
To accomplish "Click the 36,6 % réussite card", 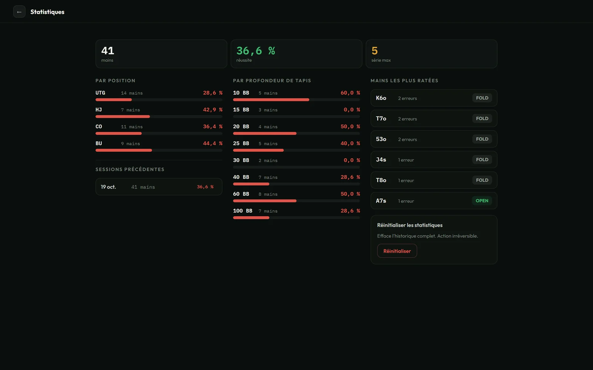I will (x=296, y=54).
